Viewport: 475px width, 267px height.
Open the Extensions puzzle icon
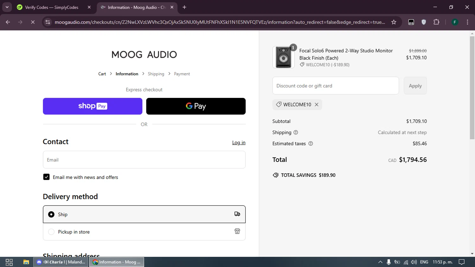point(436,22)
